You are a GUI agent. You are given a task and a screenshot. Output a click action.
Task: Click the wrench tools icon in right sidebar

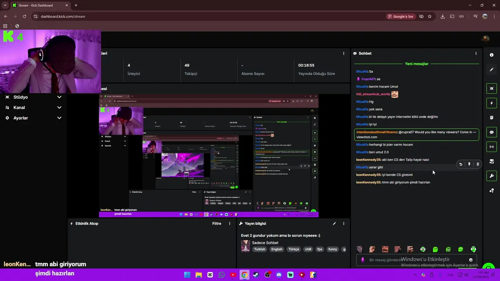(x=491, y=176)
